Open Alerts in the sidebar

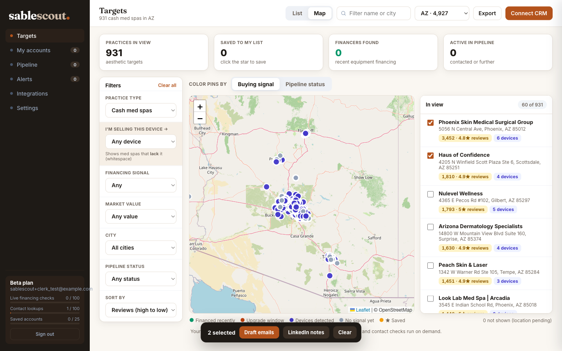[x=45, y=79]
